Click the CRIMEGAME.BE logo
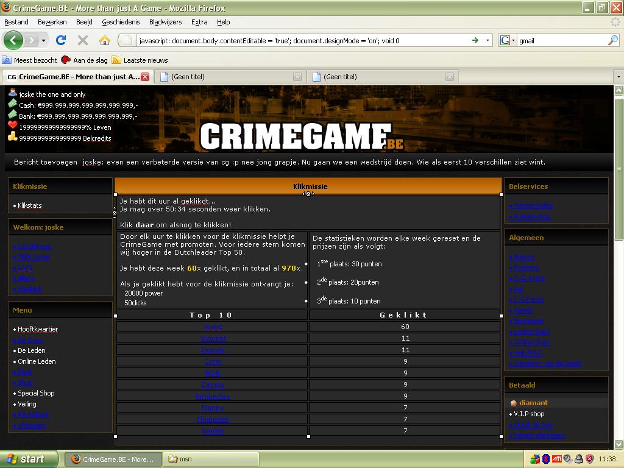This screenshot has width=624, height=468. 302,136
